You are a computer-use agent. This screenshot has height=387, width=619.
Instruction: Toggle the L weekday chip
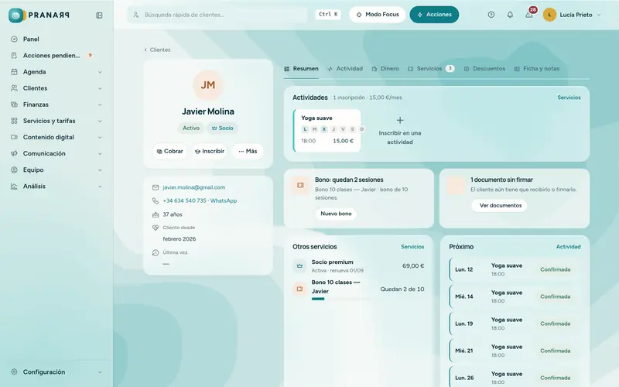[305, 129]
